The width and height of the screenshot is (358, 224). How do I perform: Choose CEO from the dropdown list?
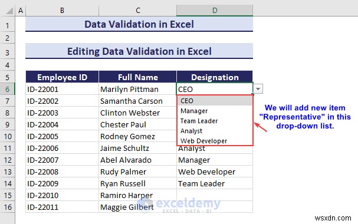tap(215, 101)
